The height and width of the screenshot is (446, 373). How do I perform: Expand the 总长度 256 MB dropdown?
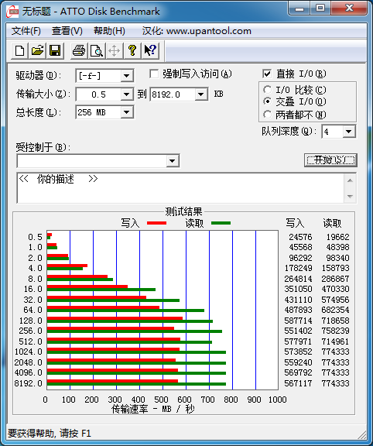[126, 112]
